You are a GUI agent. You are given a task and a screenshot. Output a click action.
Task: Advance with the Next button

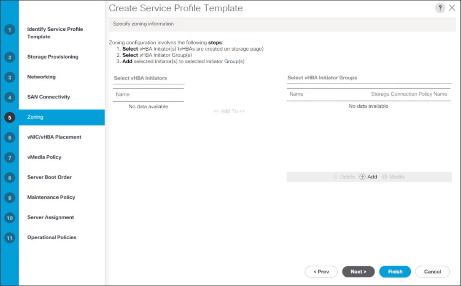359,272
